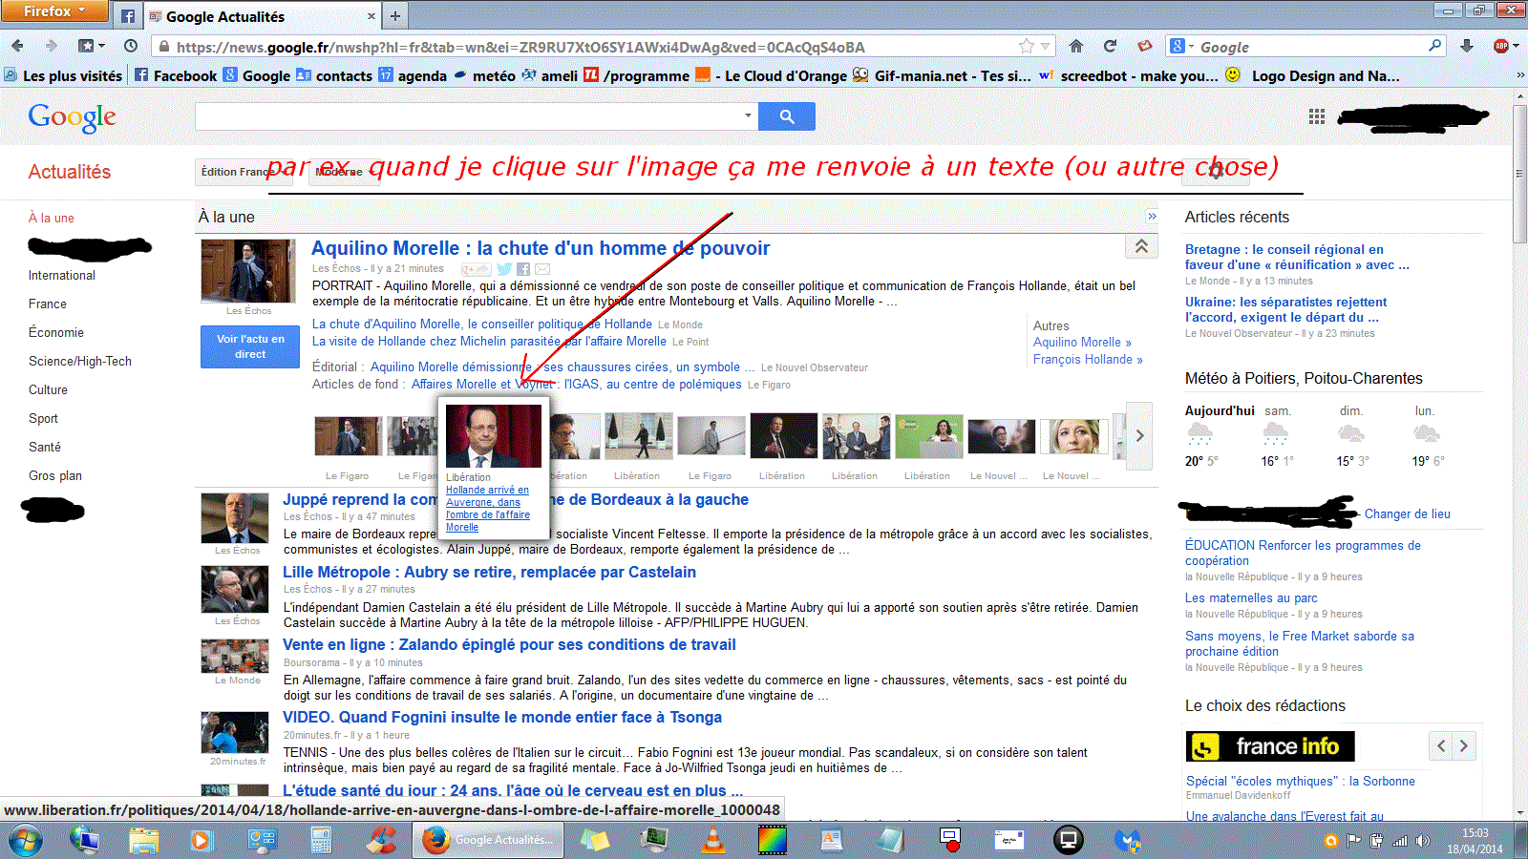Click the search engine magnifier in Firefox search box

tap(1434, 46)
